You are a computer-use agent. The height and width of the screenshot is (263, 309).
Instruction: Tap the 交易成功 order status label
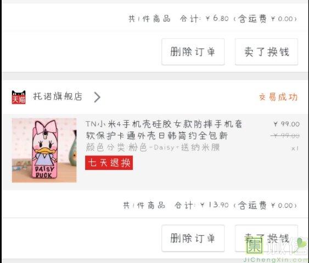[278, 97]
